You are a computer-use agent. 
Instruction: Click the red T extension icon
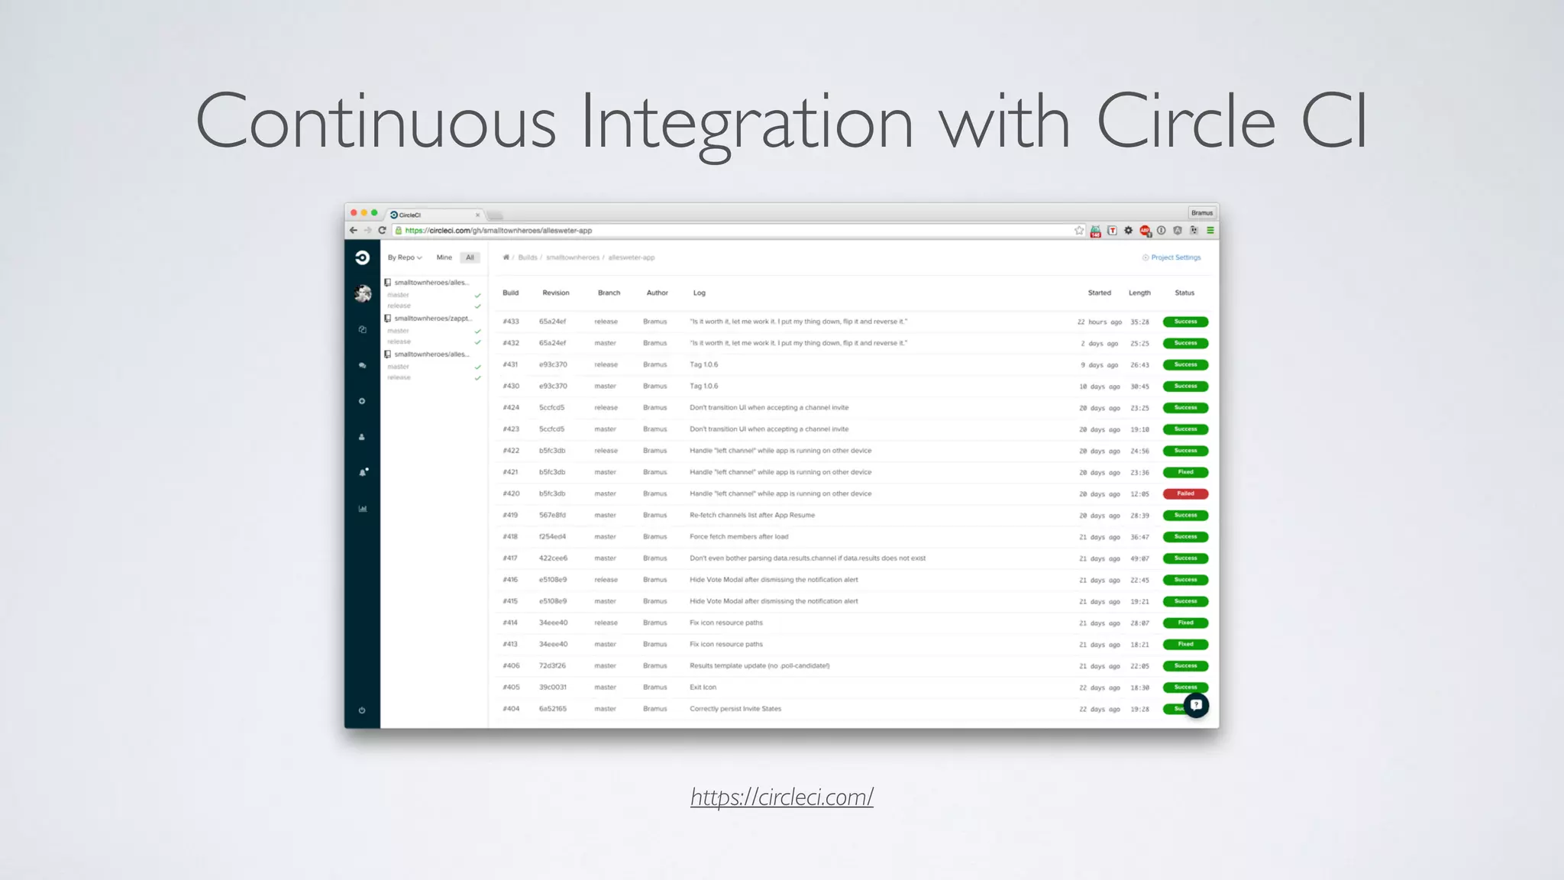1112,230
